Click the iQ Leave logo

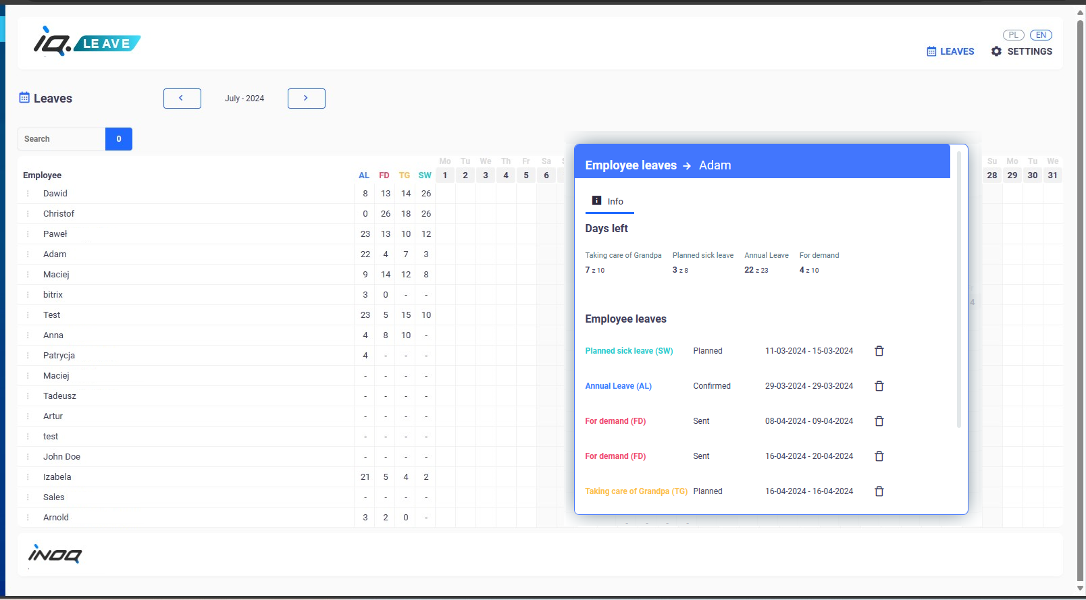pyautogui.click(x=87, y=43)
